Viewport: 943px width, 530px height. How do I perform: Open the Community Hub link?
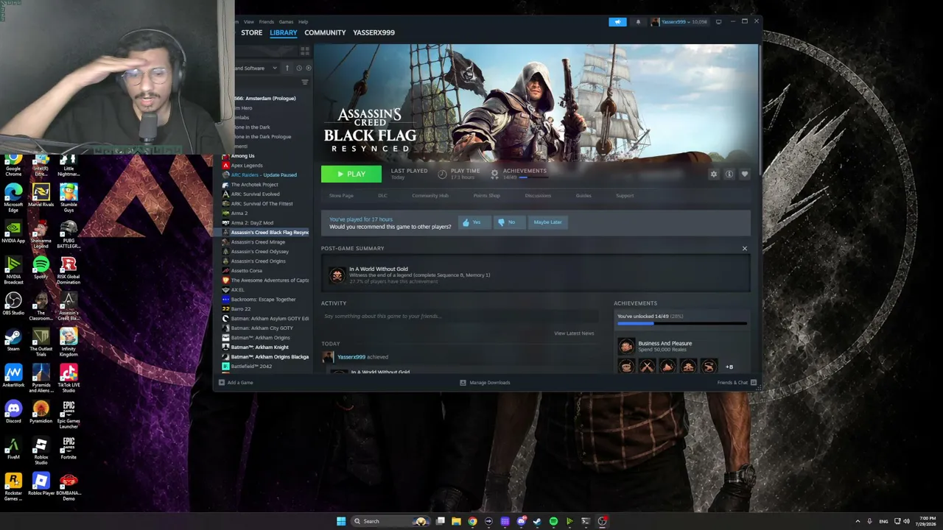click(x=430, y=196)
